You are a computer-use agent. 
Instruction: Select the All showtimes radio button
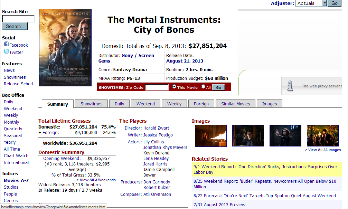coord(203,86)
